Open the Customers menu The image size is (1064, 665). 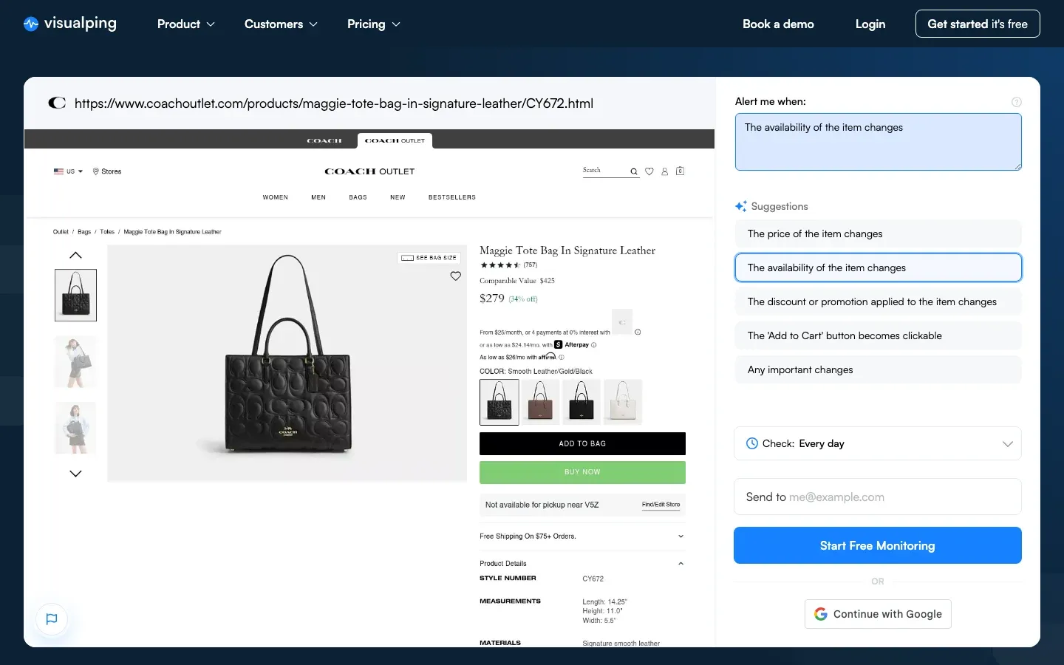281,24
